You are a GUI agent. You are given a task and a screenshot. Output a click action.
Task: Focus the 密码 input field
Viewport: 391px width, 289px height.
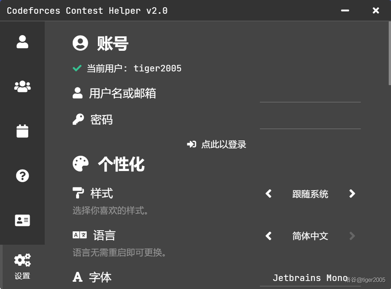pyautogui.click(x=310, y=121)
